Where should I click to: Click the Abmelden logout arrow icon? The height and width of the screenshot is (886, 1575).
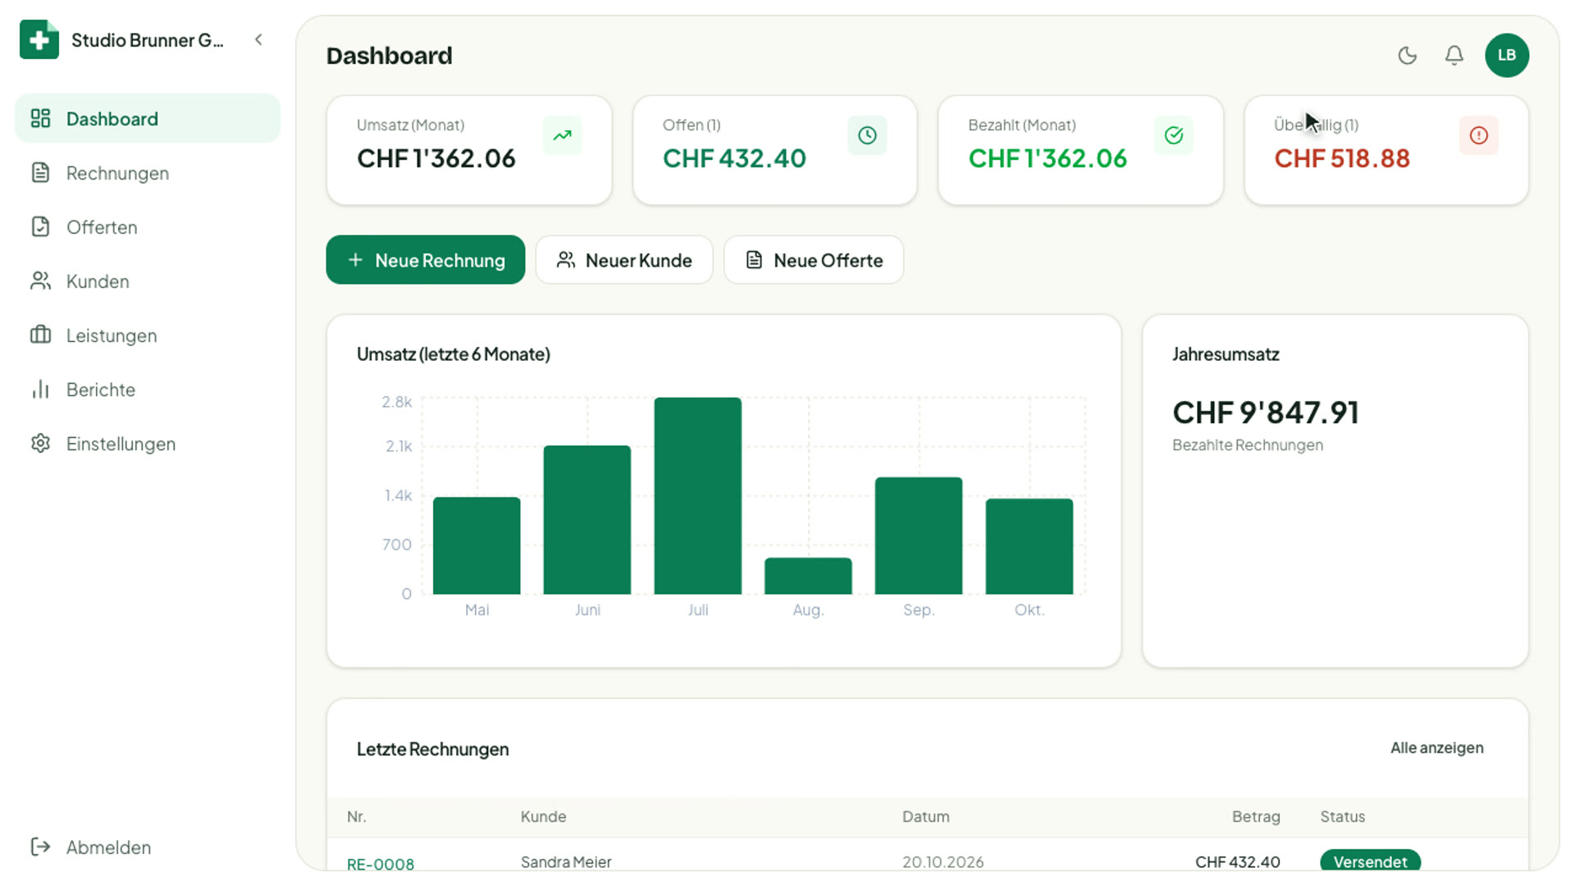pyautogui.click(x=40, y=847)
